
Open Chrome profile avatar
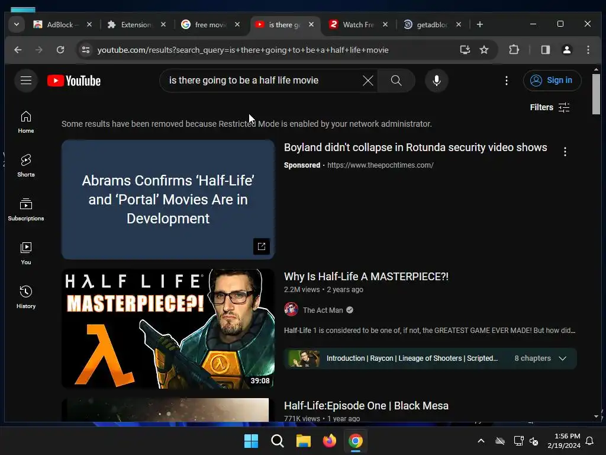click(x=566, y=50)
